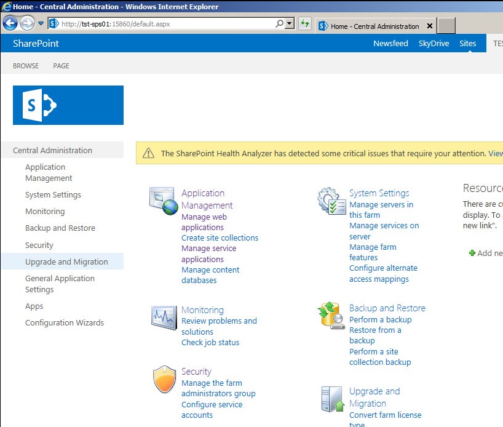Select the Home - Central Administration tab
Viewport: 503px width, 427px height.
coord(375,26)
